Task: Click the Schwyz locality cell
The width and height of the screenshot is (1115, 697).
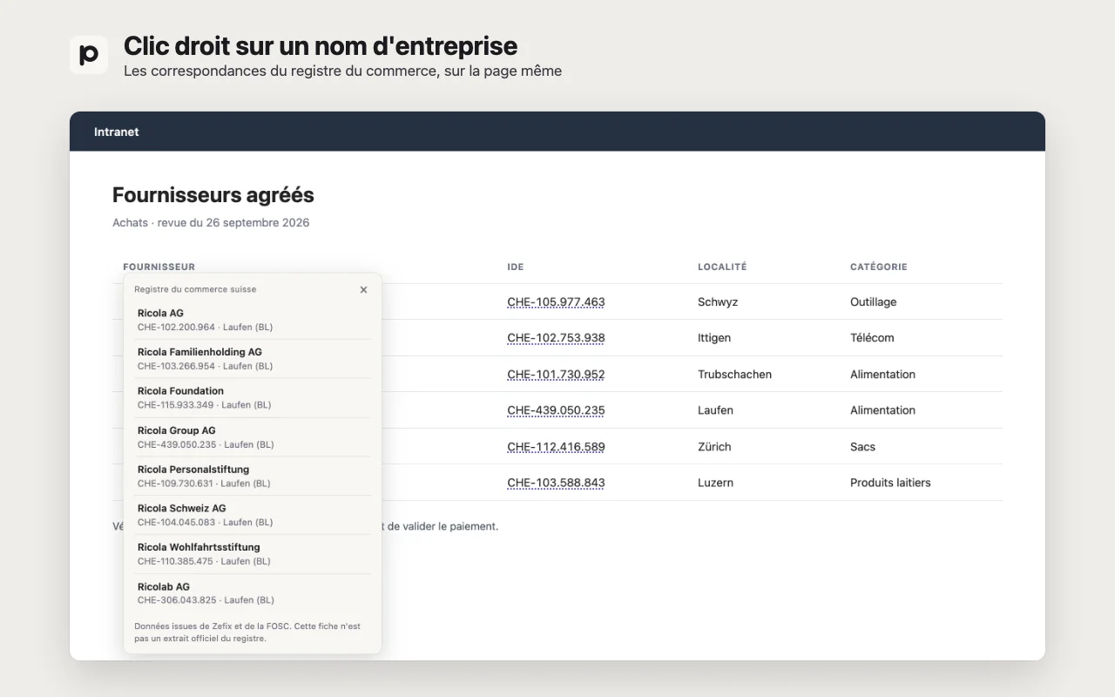Action: [x=718, y=302]
